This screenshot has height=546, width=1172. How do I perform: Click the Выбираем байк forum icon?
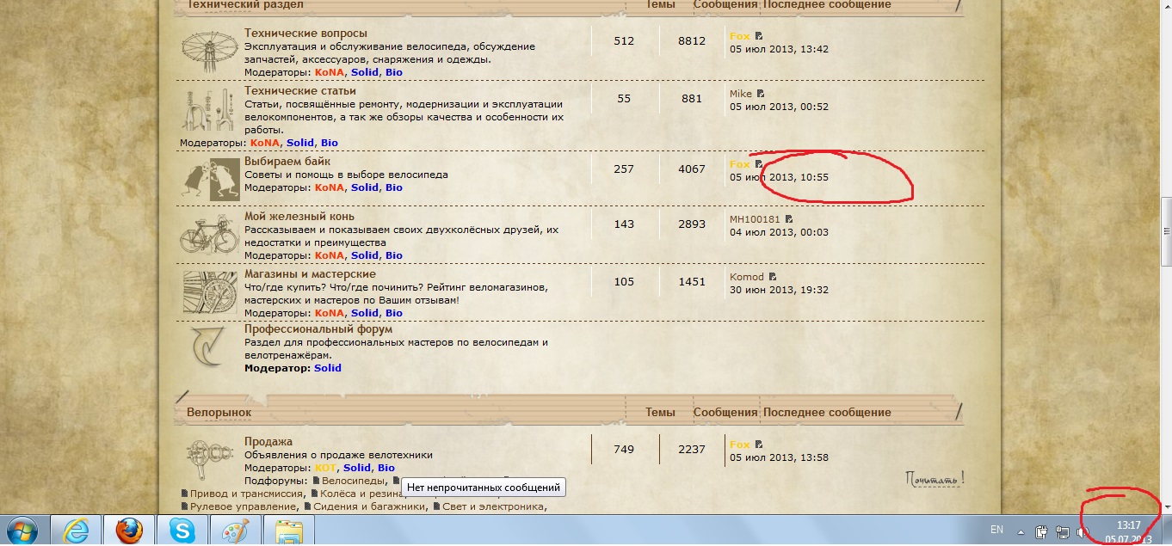pyautogui.click(x=212, y=178)
